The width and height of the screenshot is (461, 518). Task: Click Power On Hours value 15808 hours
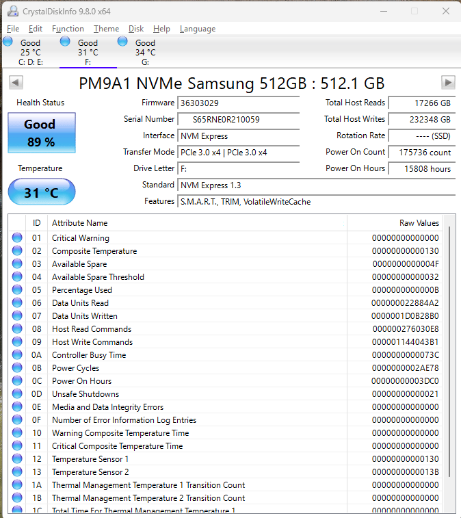[x=422, y=169]
